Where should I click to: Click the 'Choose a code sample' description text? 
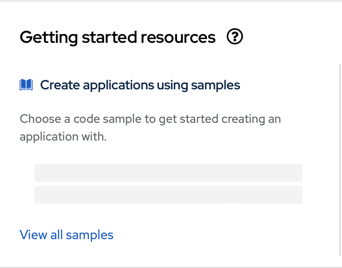coord(150,119)
